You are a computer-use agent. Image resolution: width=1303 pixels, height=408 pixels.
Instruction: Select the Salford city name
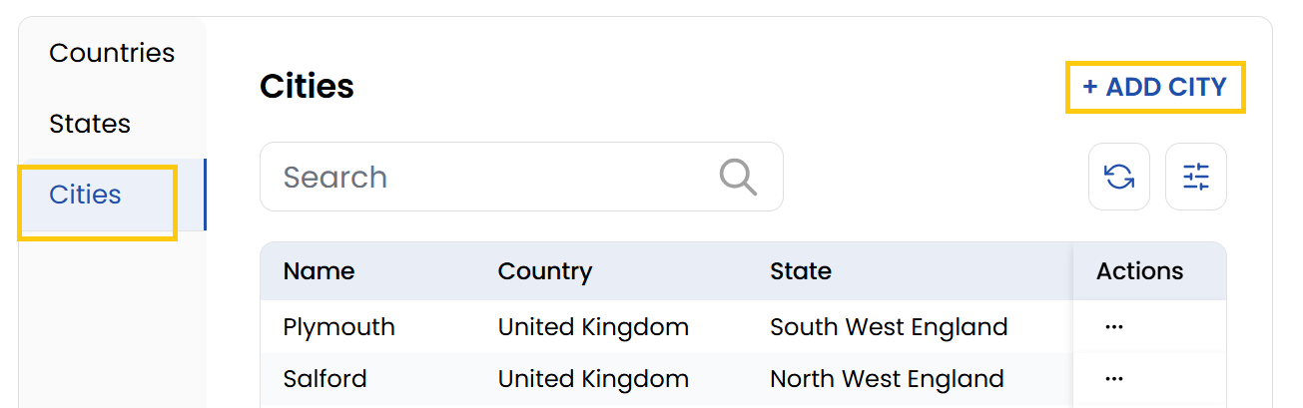pos(325,379)
